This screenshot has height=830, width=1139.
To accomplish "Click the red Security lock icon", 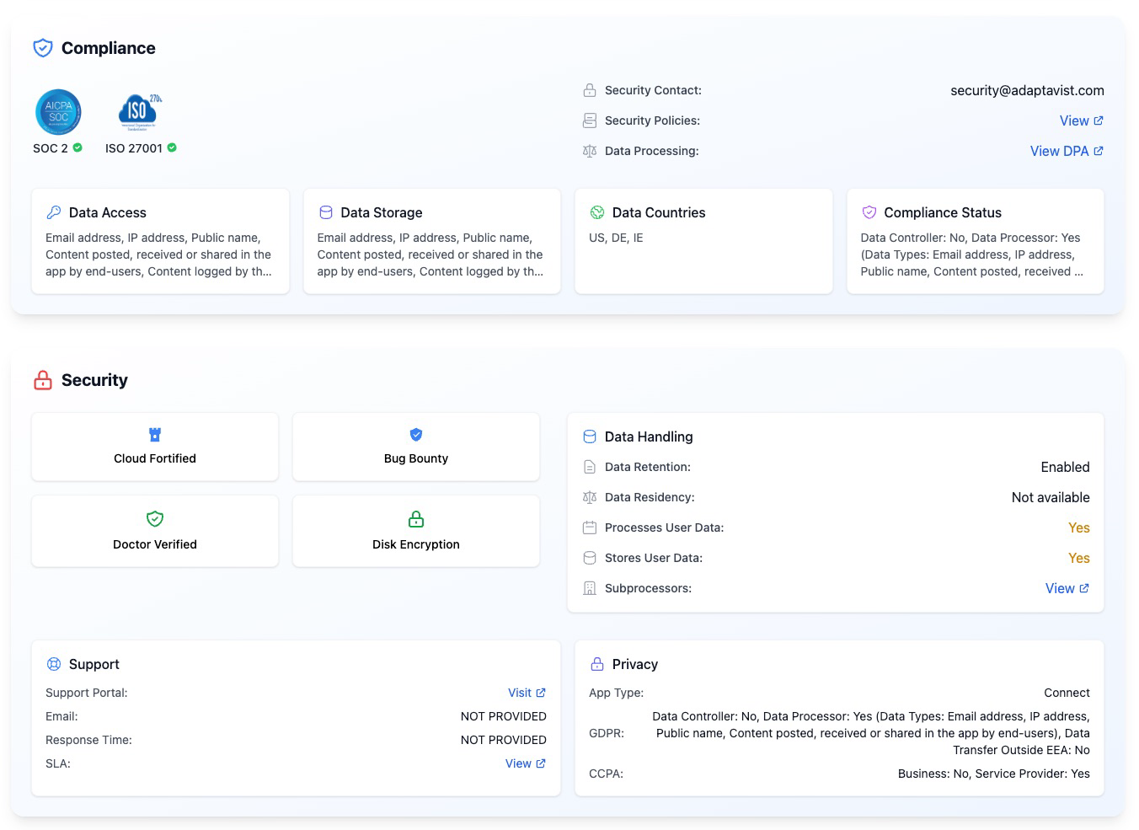I will click(42, 380).
